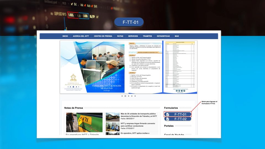Open the SERVICIOS menu item
The width and height of the screenshot is (265, 149).
tap(133, 36)
